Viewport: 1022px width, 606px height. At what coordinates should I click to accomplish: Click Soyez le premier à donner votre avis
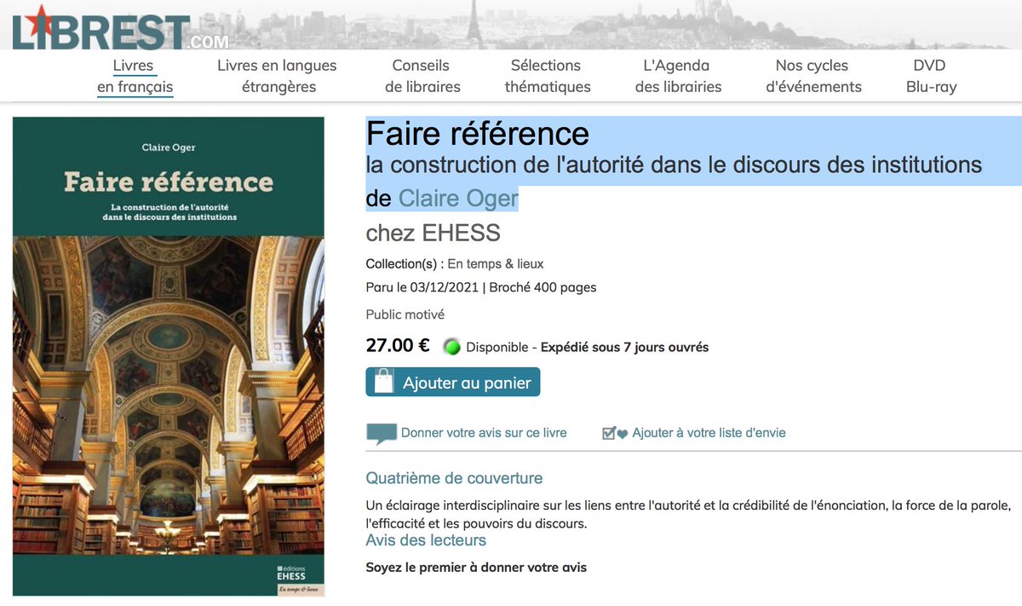point(476,568)
